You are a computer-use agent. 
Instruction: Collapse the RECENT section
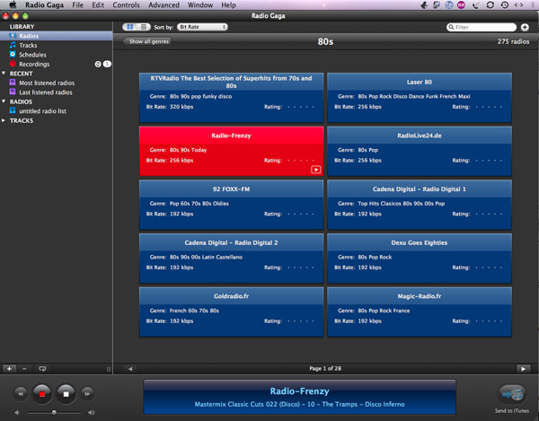point(4,73)
